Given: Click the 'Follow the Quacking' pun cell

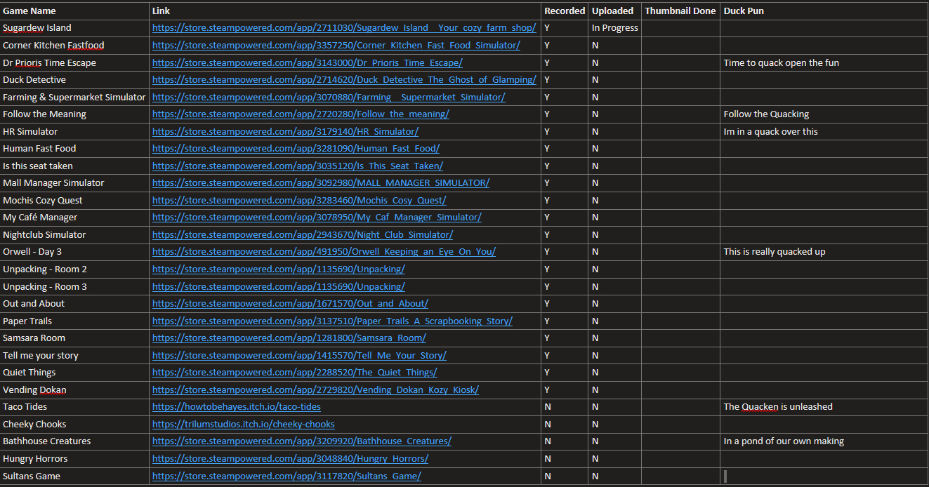Looking at the screenshot, I should pyautogui.click(x=766, y=114).
